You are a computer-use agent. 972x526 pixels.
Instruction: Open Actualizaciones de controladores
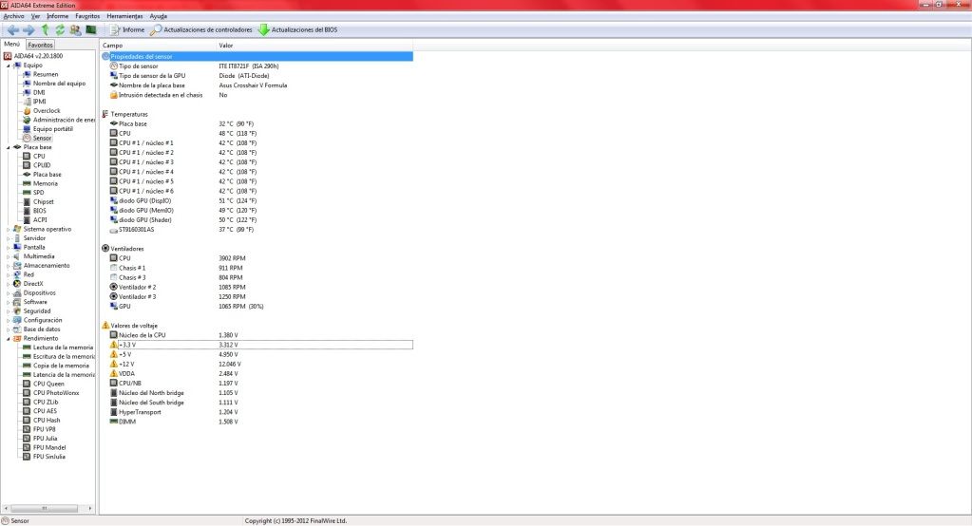coord(201,29)
